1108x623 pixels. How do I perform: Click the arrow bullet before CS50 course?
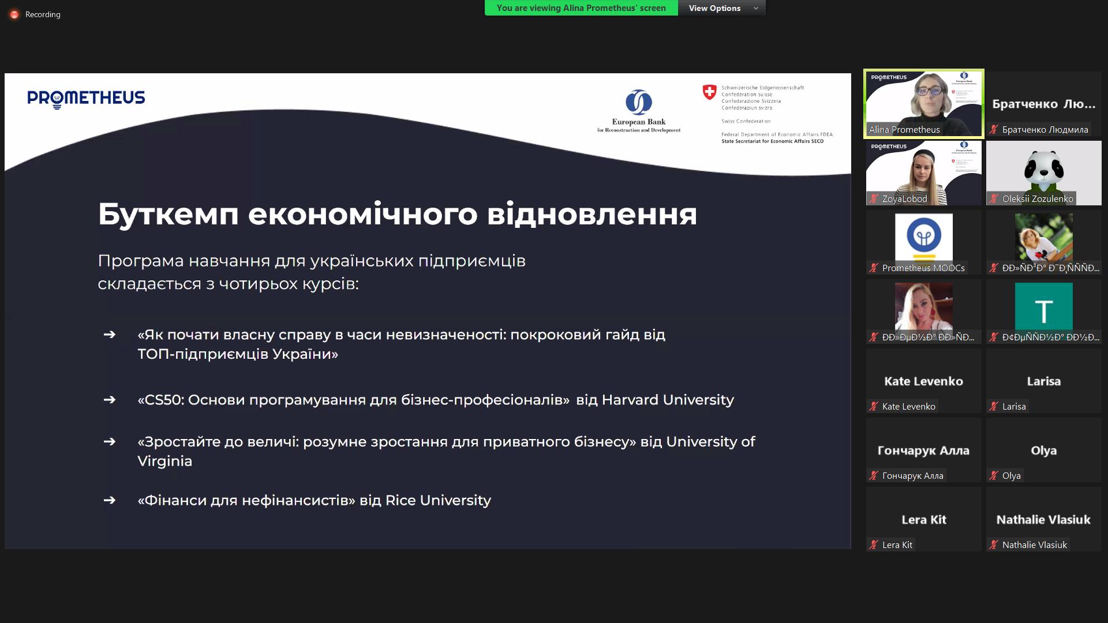(110, 399)
